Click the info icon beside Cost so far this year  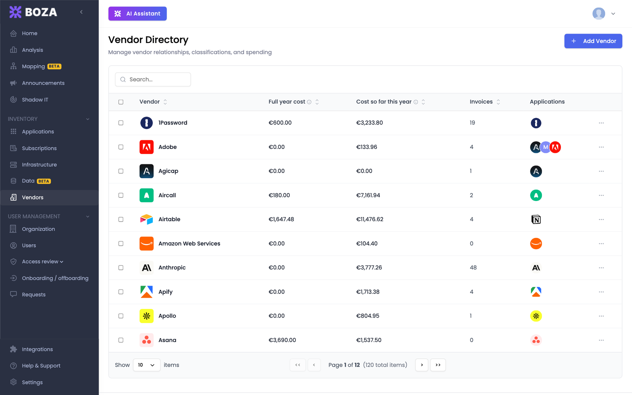coord(416,102)
